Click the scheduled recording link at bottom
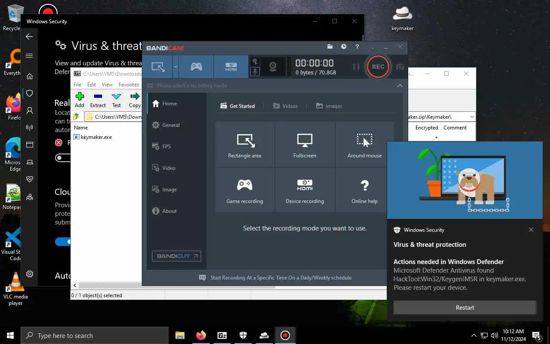Viewport: 550px width, 344px height. click(x=275, y=278)
